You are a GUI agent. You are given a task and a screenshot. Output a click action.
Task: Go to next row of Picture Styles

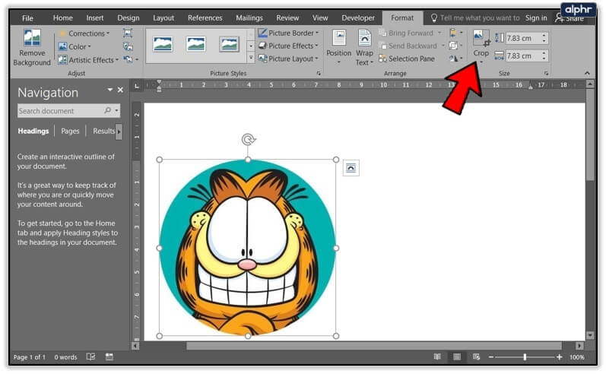251,46
